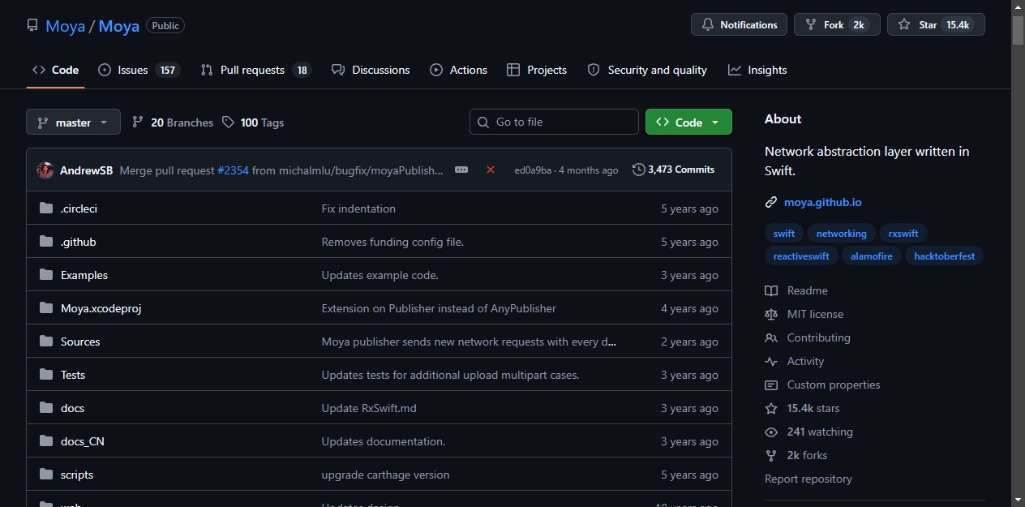Click the .github folder icon
This screenshot has width=1025, height=507.
pyautogui.click(x=46, y=242)
